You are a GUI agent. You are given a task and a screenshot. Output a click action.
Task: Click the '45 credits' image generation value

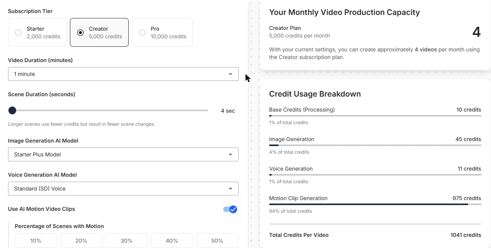tap(468, 139)
